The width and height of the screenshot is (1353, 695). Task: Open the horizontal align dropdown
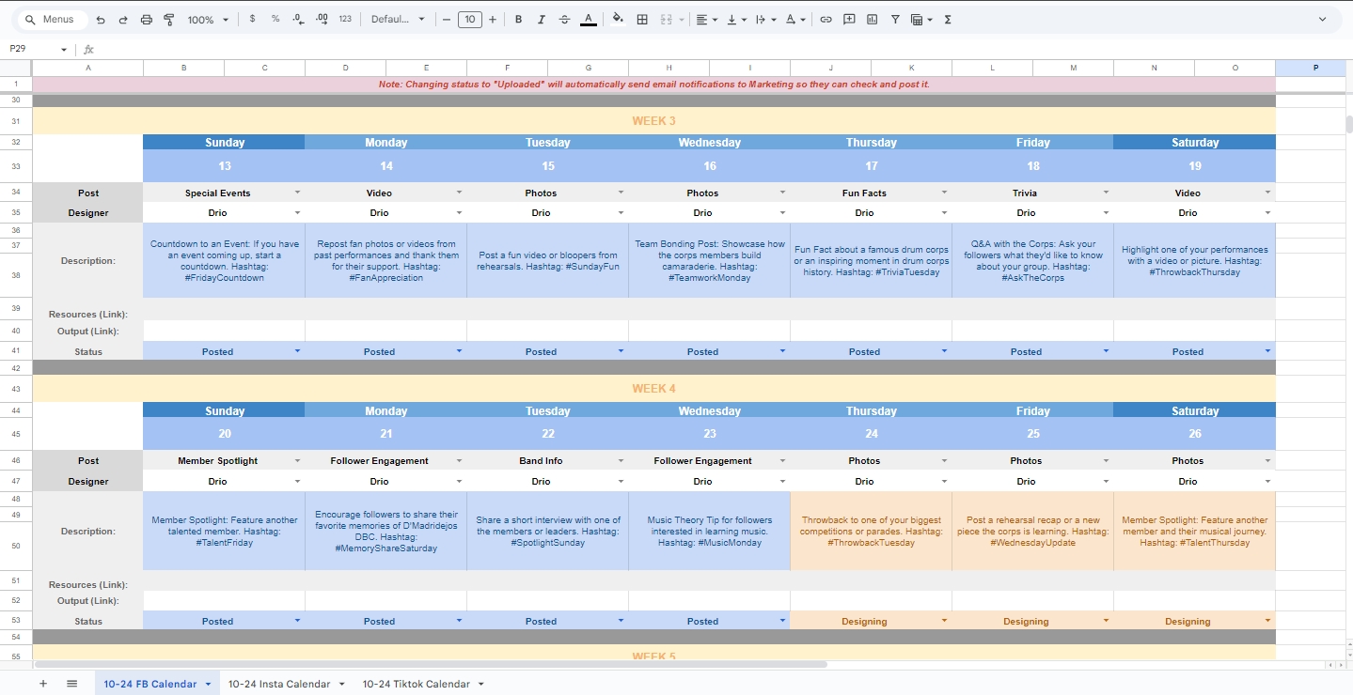coord(706,19)
